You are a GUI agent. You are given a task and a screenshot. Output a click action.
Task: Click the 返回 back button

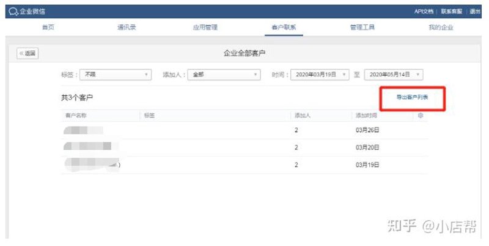[x=28, y=54]
